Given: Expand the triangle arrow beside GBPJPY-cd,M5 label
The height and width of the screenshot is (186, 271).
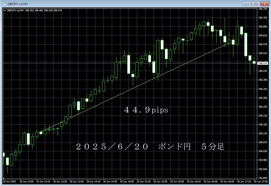Looking at the screenshot, I should point(5,10).
